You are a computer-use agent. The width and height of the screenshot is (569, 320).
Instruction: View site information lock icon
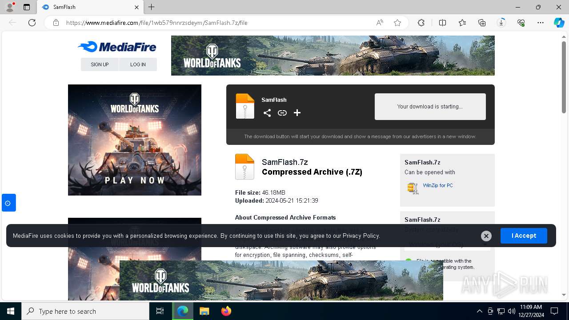[56, 23]
